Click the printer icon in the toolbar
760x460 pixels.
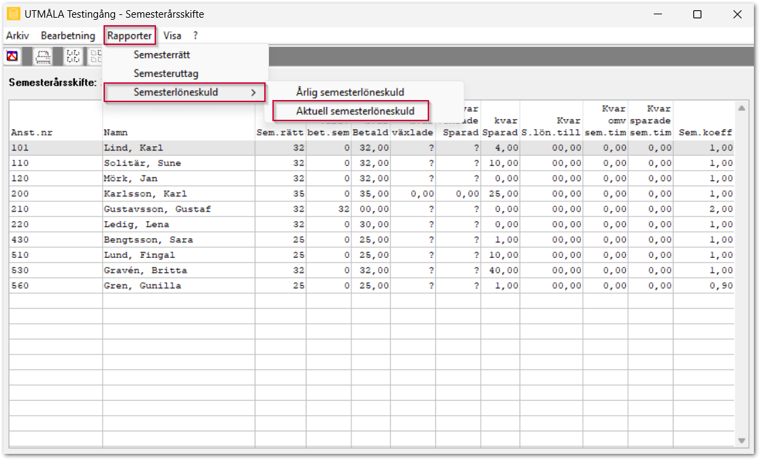43,56
